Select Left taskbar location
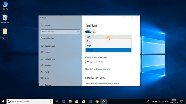Image resolution: width=186 pixels, height=104 pixels. pos(108,37)
